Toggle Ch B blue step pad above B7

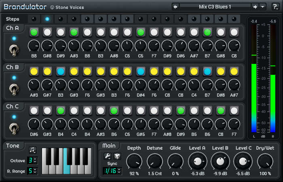[x=207, y=72]
